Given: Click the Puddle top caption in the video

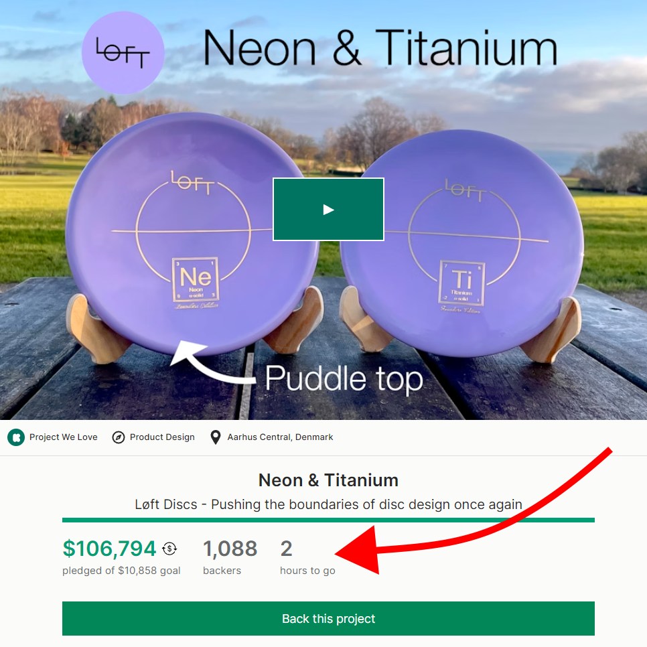Looking at the screenshot, I should coord(344,378).
